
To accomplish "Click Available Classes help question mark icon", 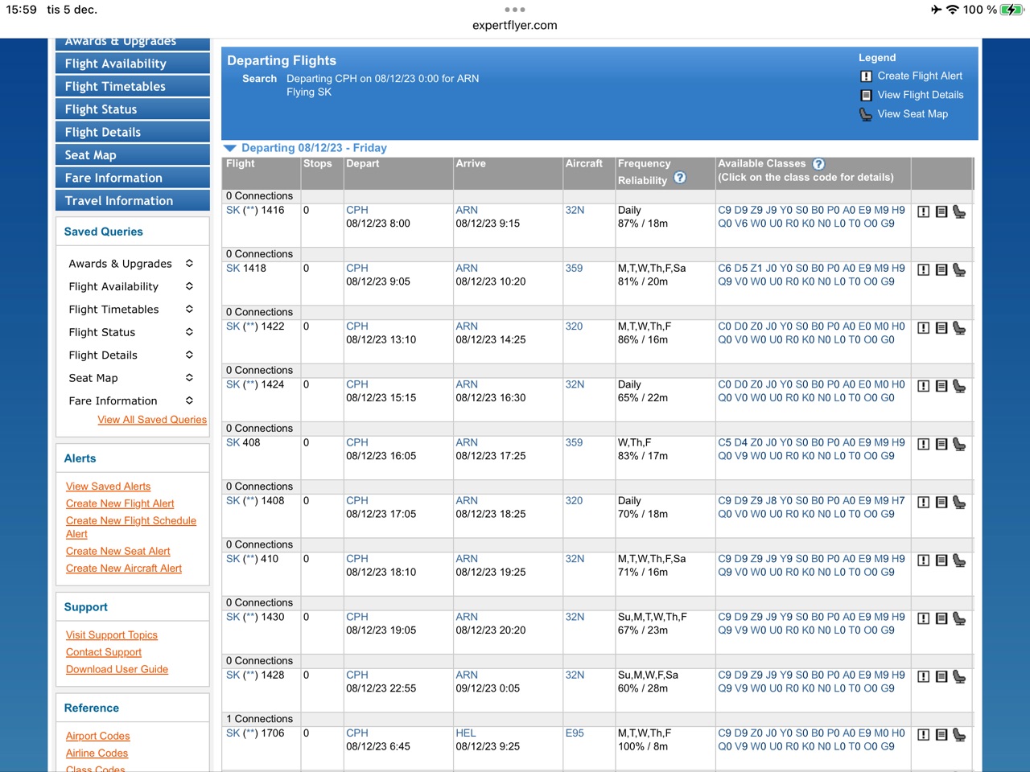I will 818,164.
